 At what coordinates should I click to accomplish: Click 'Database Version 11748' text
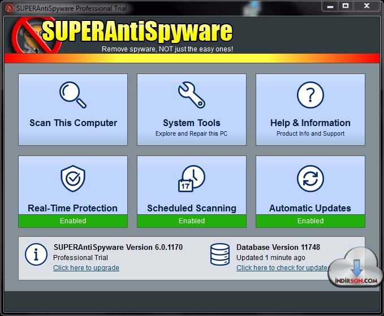pos(278,247)
